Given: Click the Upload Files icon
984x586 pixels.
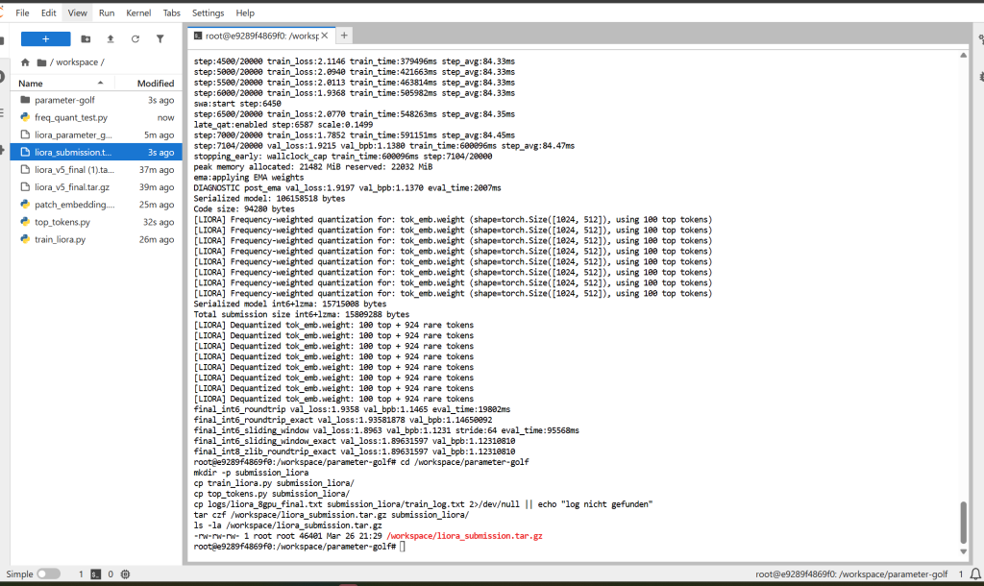Looking at the screenshot, I should pyautogui.click(x=111, y=38).
